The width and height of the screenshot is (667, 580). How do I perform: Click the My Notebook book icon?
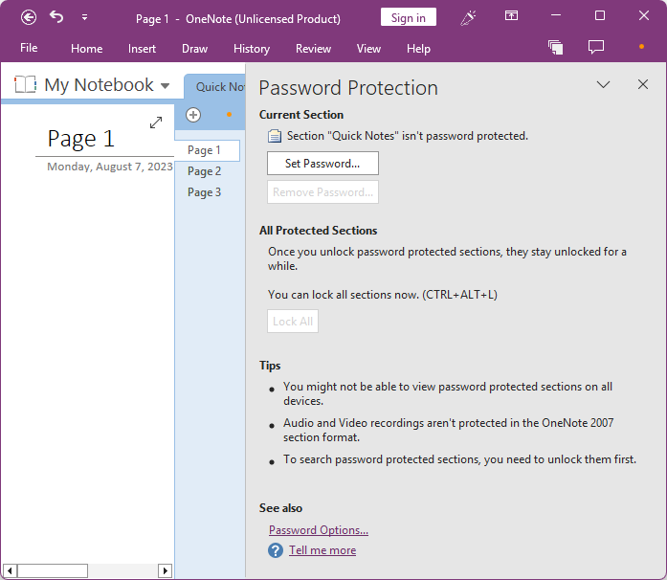coord(25,84)
